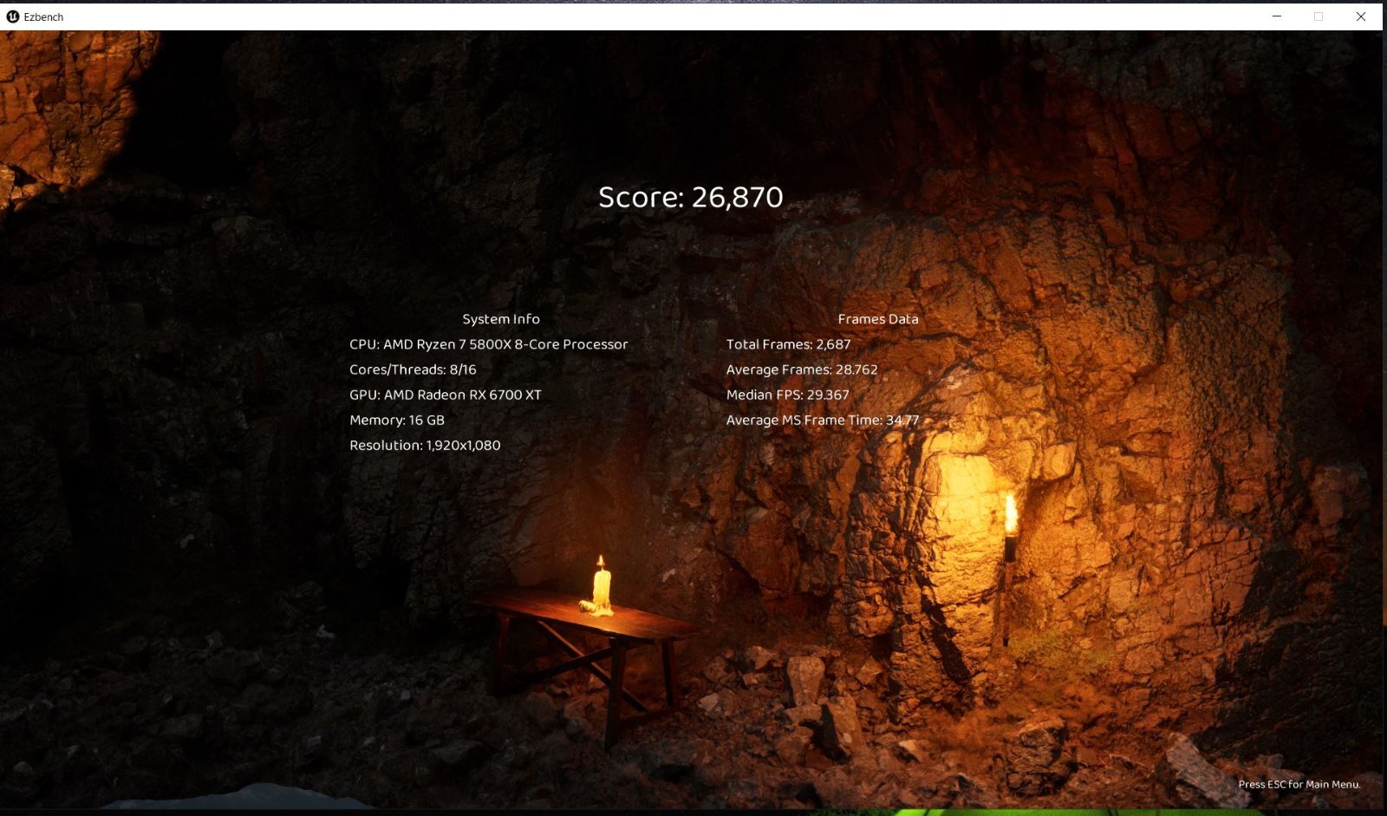
Task: Click the Ezbench title text
Action: (x=43, y=17)
